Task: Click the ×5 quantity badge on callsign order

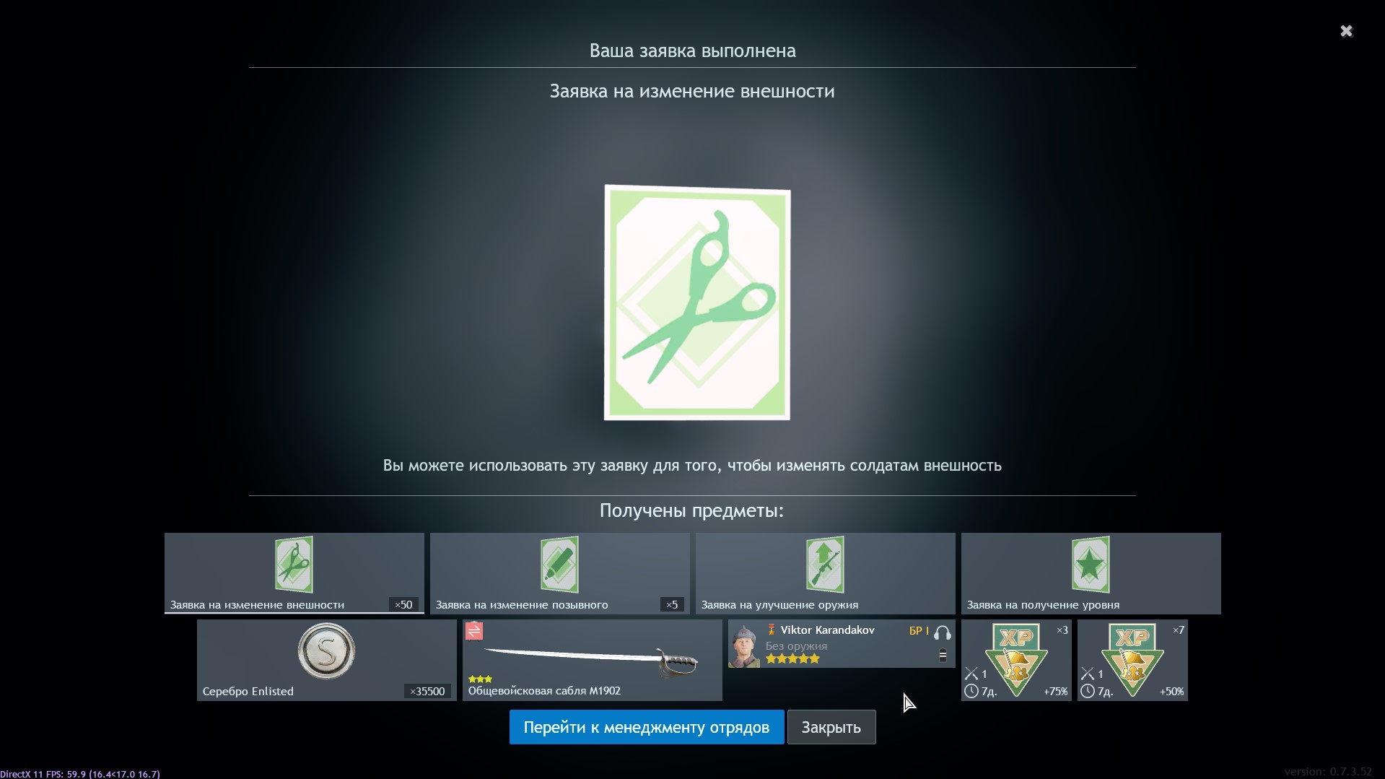Action: [x=672, y=605]
